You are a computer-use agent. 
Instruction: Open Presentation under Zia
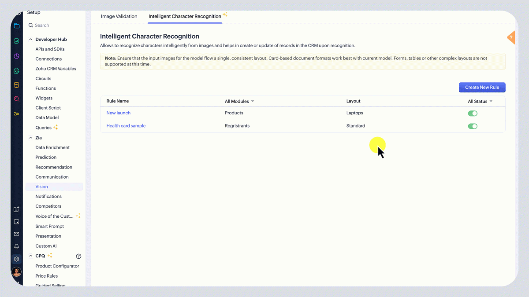48,236
